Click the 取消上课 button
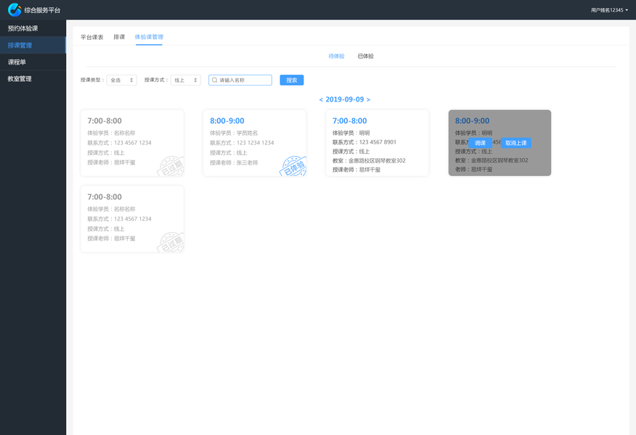 point(516,143)
